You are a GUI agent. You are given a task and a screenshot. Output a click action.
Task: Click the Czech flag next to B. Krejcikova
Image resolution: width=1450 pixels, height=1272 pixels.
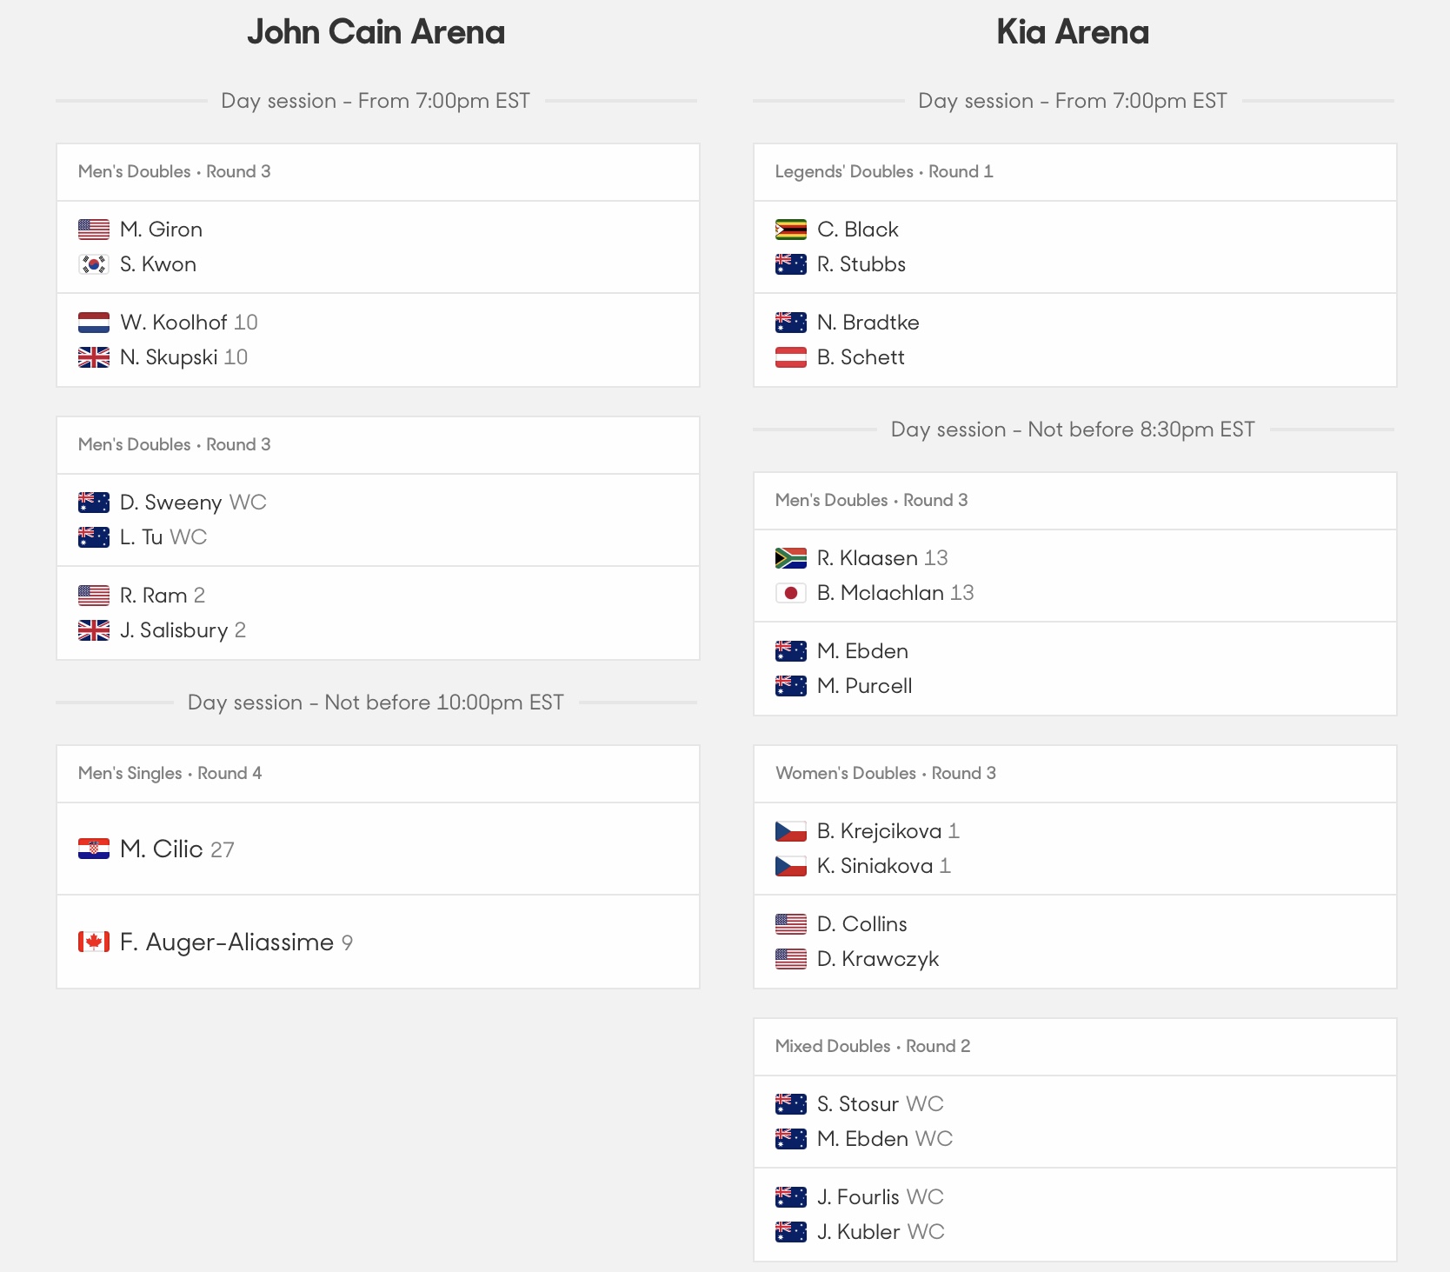791,831
